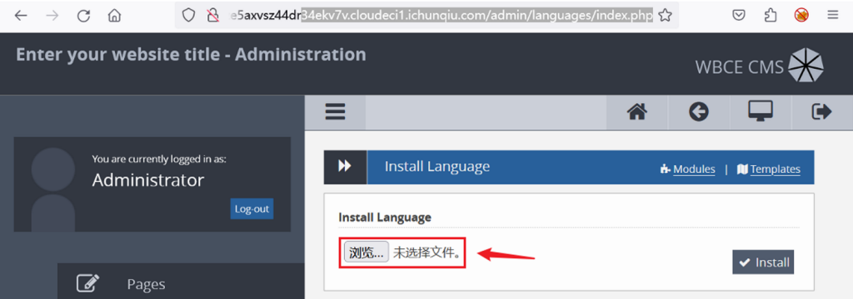Click the double arrow icon beside Install Language

[345, 167]
